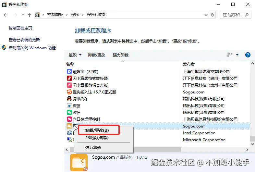Click horizontal scrollbar left arrow

67,150
